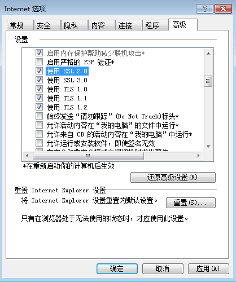Click 还原高级设置(R) button
This screenshot has height=282, width=236.
[173, 177]
